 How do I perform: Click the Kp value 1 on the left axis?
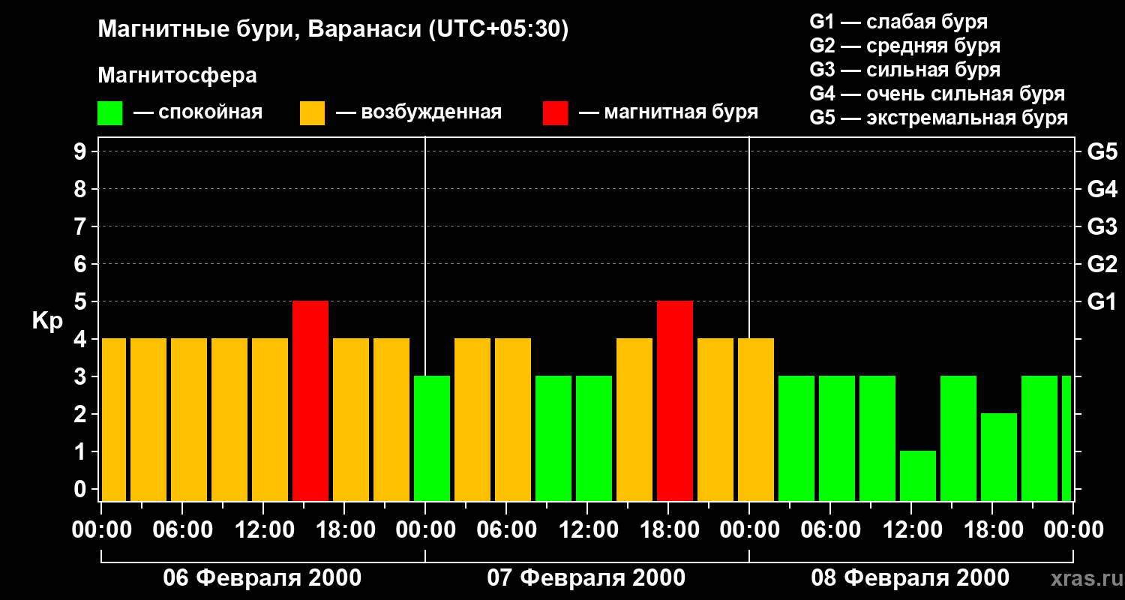(x=81, y=452)
